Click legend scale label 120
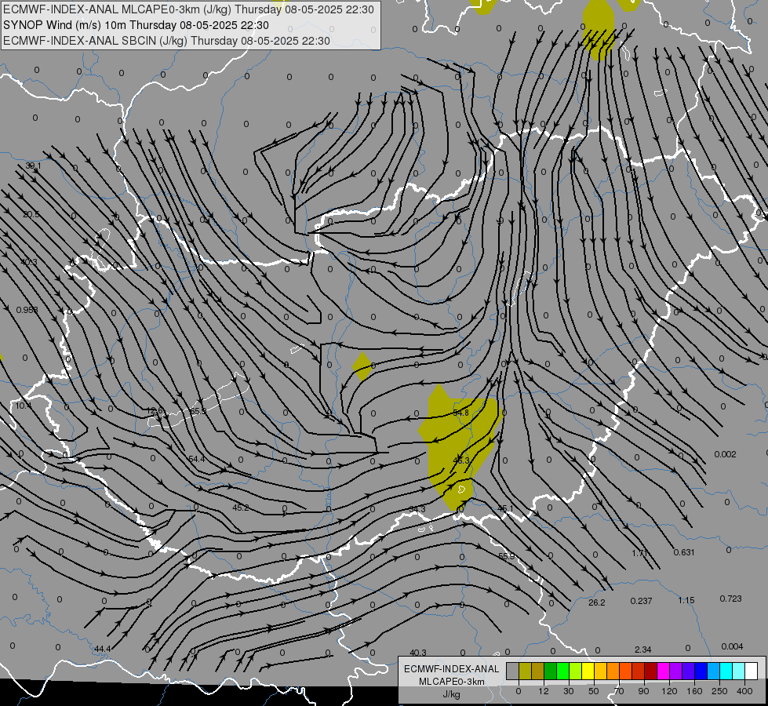 pyautogui.click(x=669, y=691)
